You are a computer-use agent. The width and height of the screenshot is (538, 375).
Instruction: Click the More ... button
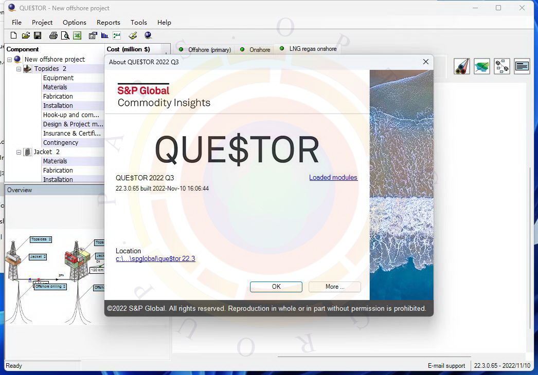334,287
